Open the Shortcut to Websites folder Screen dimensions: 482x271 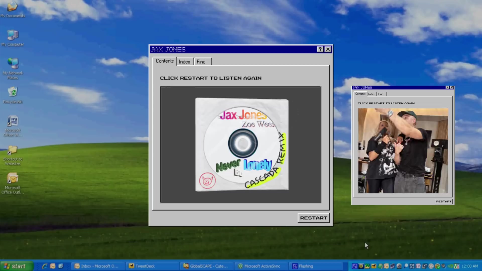point(13,155)
